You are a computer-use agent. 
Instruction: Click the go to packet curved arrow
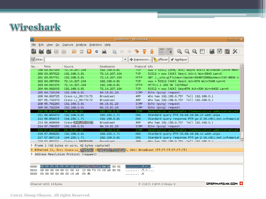(137, 51)
